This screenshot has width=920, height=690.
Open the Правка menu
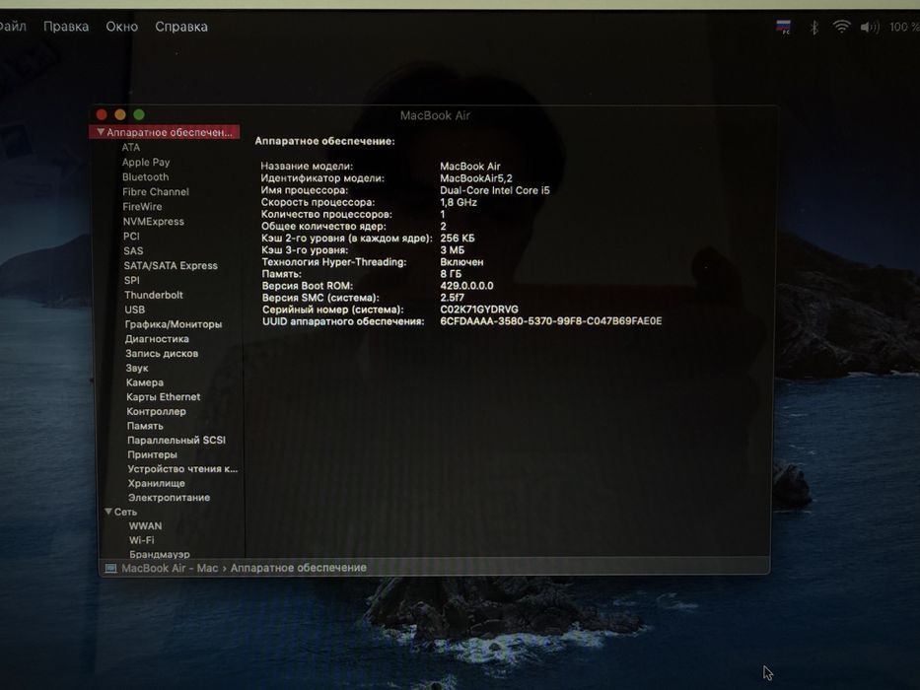point(66,27)
